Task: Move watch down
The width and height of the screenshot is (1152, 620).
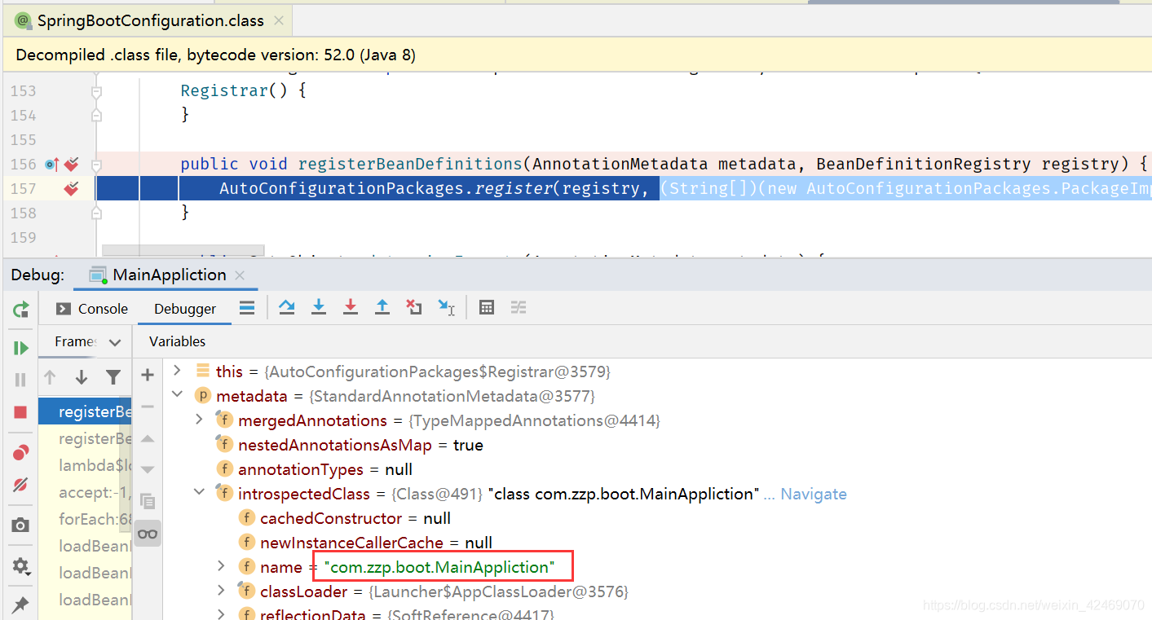Action: tap(148, 470)
